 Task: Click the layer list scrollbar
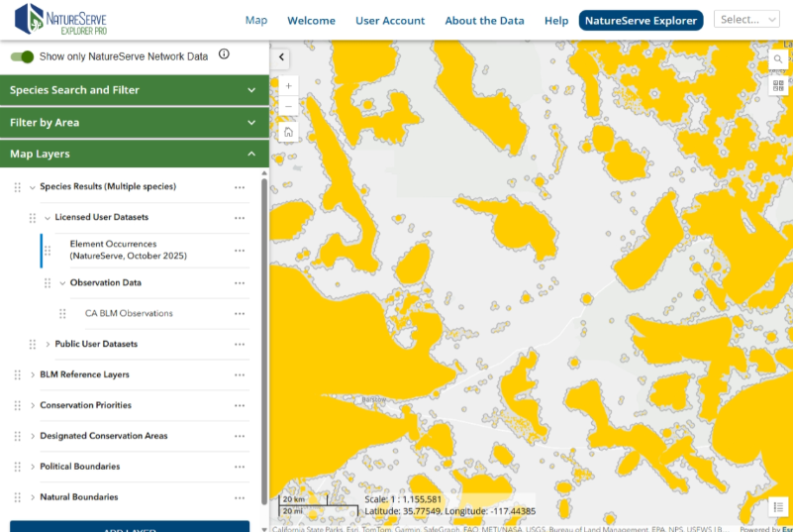click(264, 340)
